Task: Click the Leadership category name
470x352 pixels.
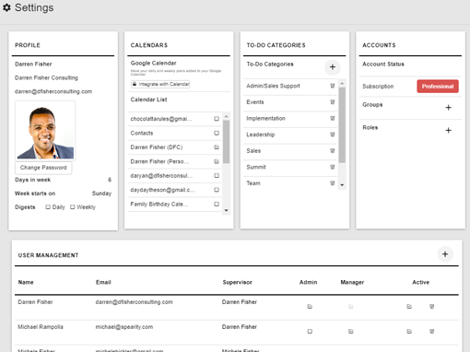Action: click(261, 135)
